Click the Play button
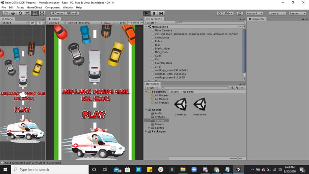 [x=146, y=13]
